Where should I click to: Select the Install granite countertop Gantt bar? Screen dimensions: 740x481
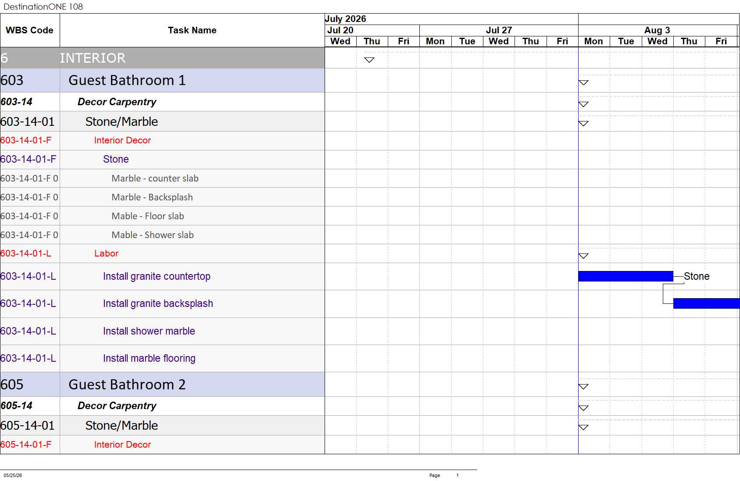click(626, 276)
